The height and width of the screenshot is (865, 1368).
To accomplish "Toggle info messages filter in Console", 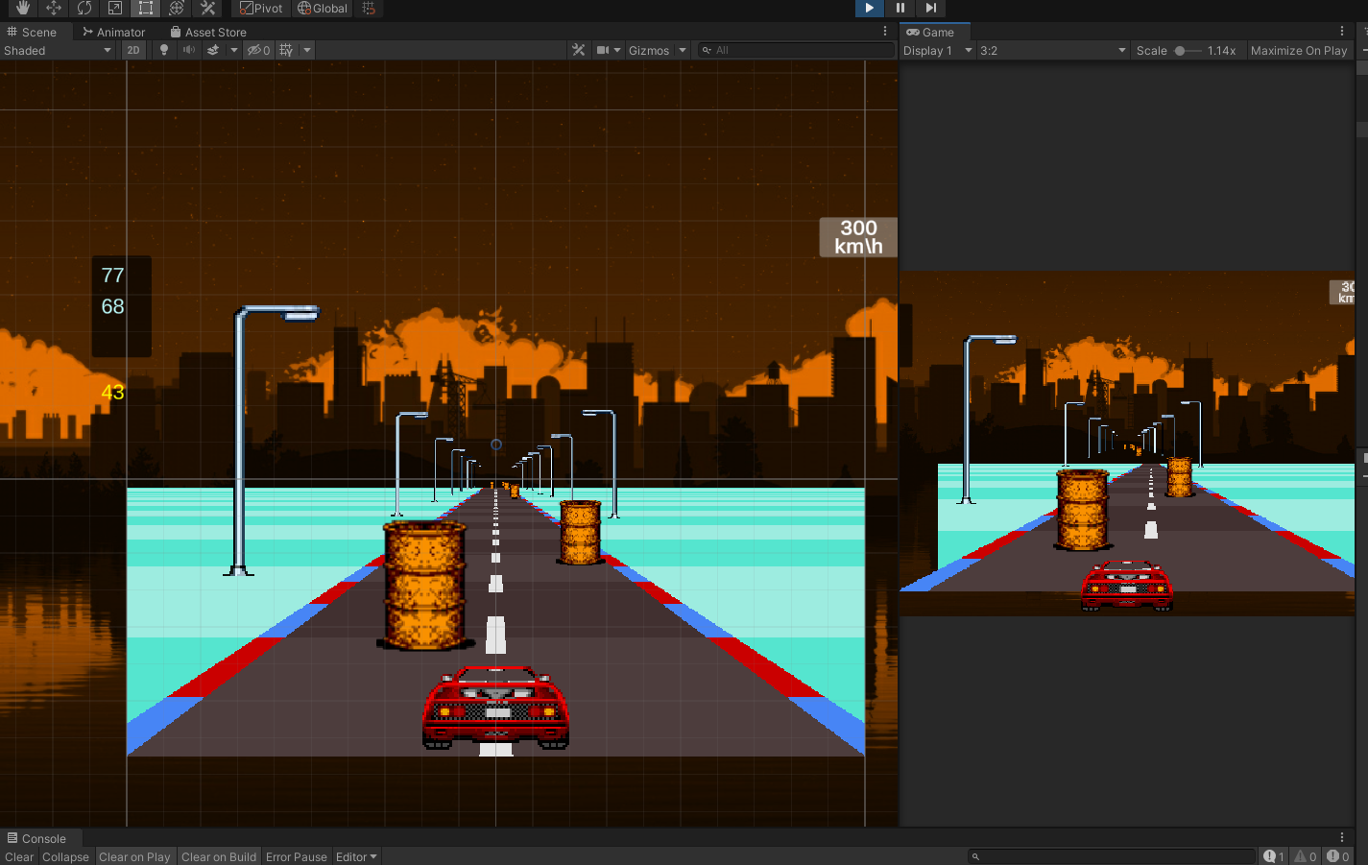I will tap(1274, 856).
